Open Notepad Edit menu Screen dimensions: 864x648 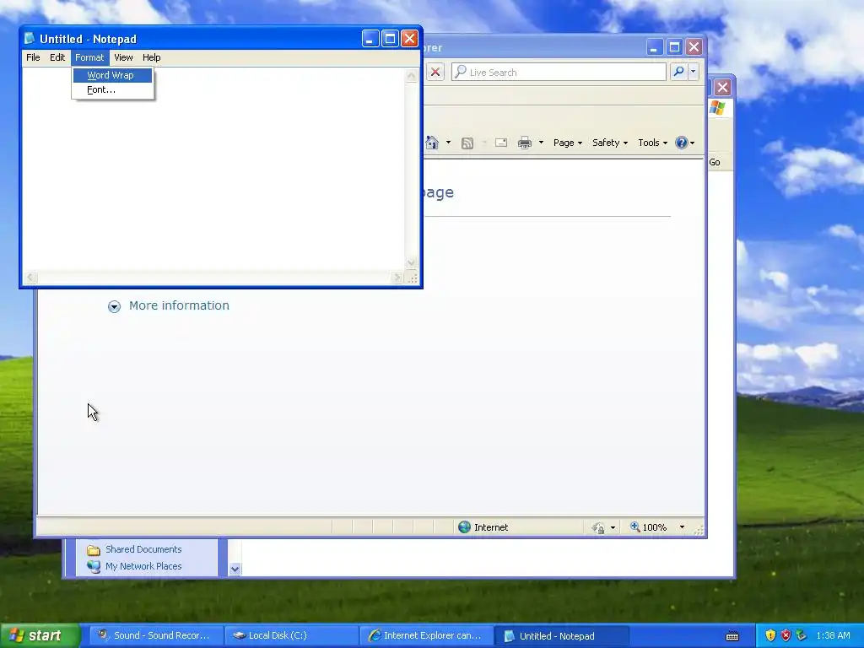coord(57,57)
